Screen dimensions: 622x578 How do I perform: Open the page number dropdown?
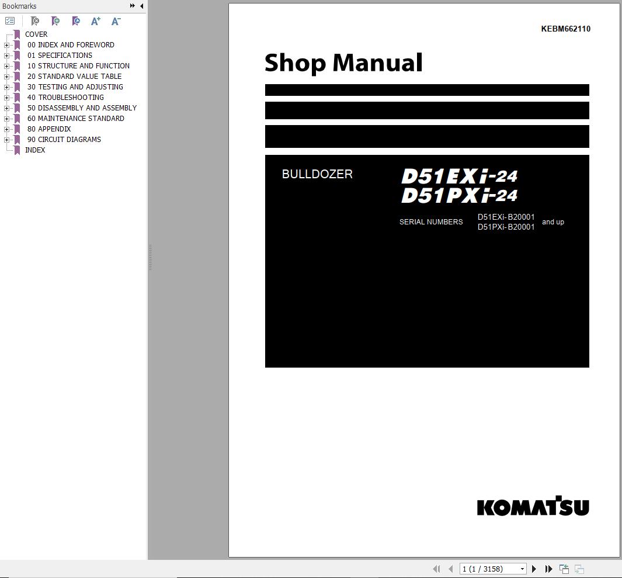point(524,568)
